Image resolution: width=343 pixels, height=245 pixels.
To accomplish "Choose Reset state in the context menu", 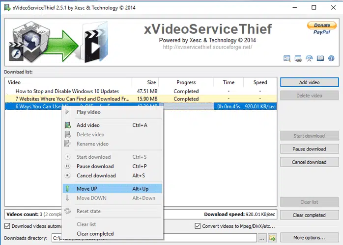I will pos(112,211).
